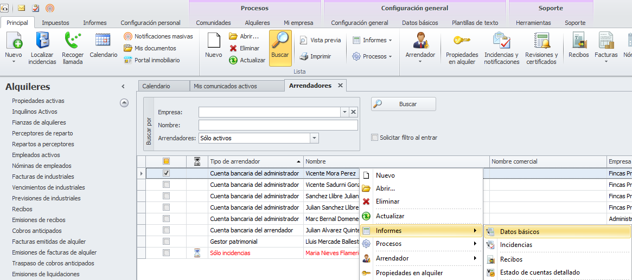
Task: Expand the ribbon Procesos dropdown
Action: [x=373, y=56]
